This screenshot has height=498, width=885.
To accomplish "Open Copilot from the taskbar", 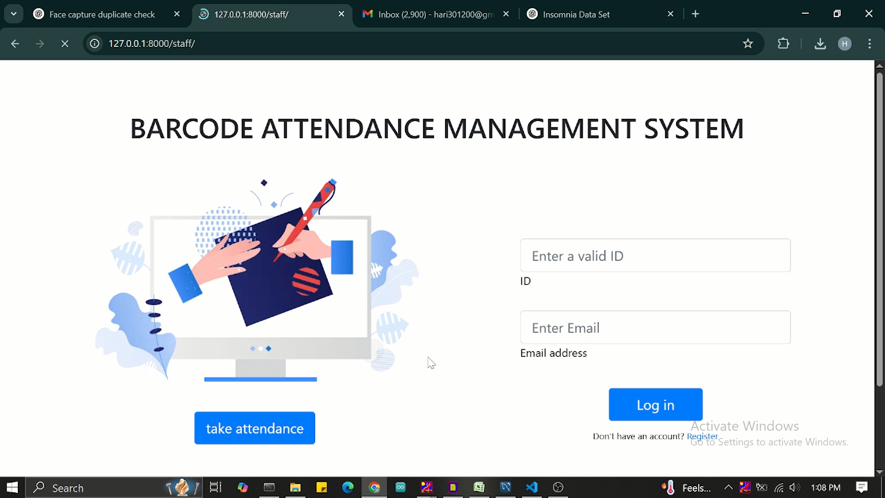I will (242, 487).
